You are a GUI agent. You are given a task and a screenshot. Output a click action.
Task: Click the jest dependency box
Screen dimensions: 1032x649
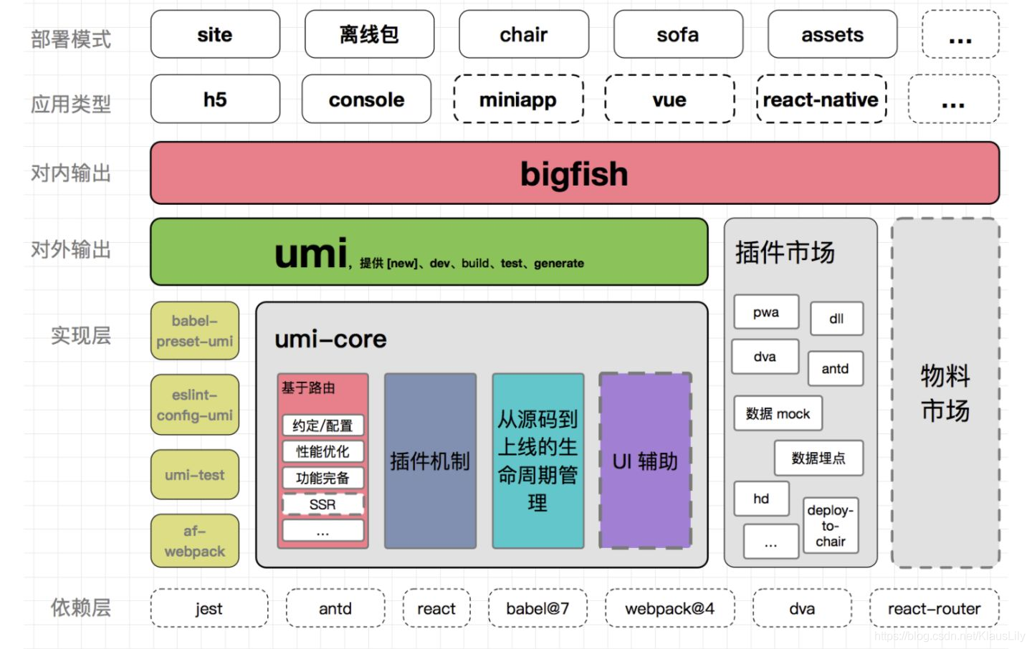coord(209,608)
